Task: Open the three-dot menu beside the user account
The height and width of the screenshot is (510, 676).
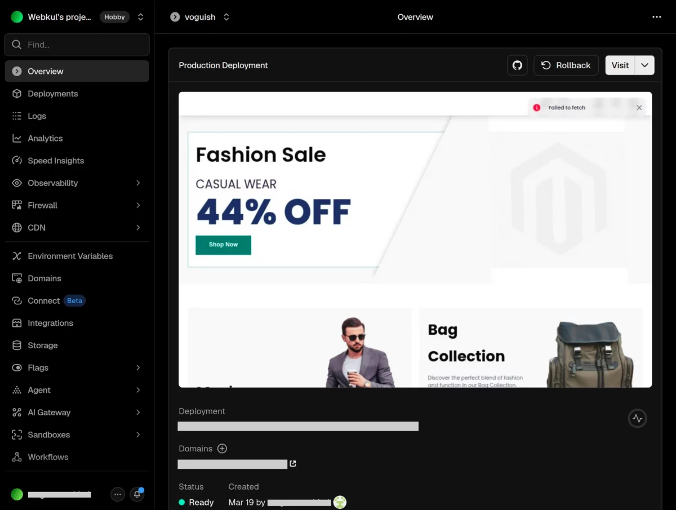Action: coord(117,494)
